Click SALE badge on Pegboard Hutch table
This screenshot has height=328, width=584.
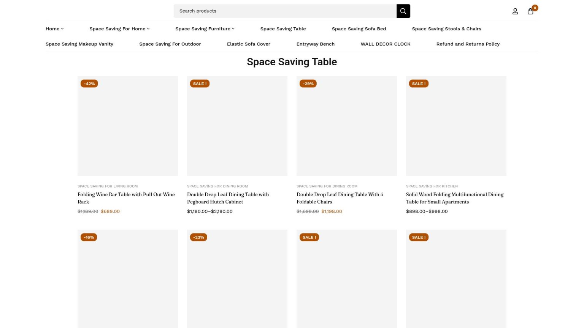tap(200, 84)
